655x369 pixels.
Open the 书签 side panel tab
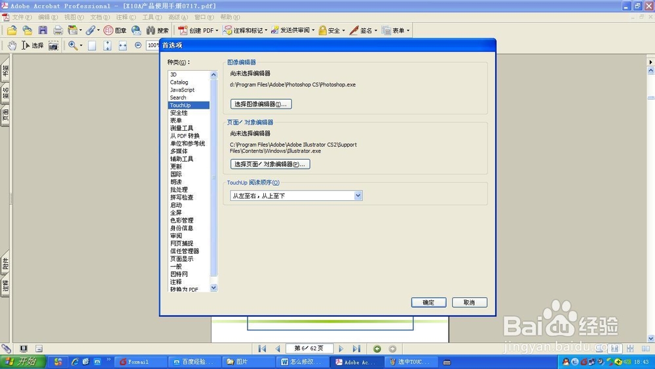[5, 70]
